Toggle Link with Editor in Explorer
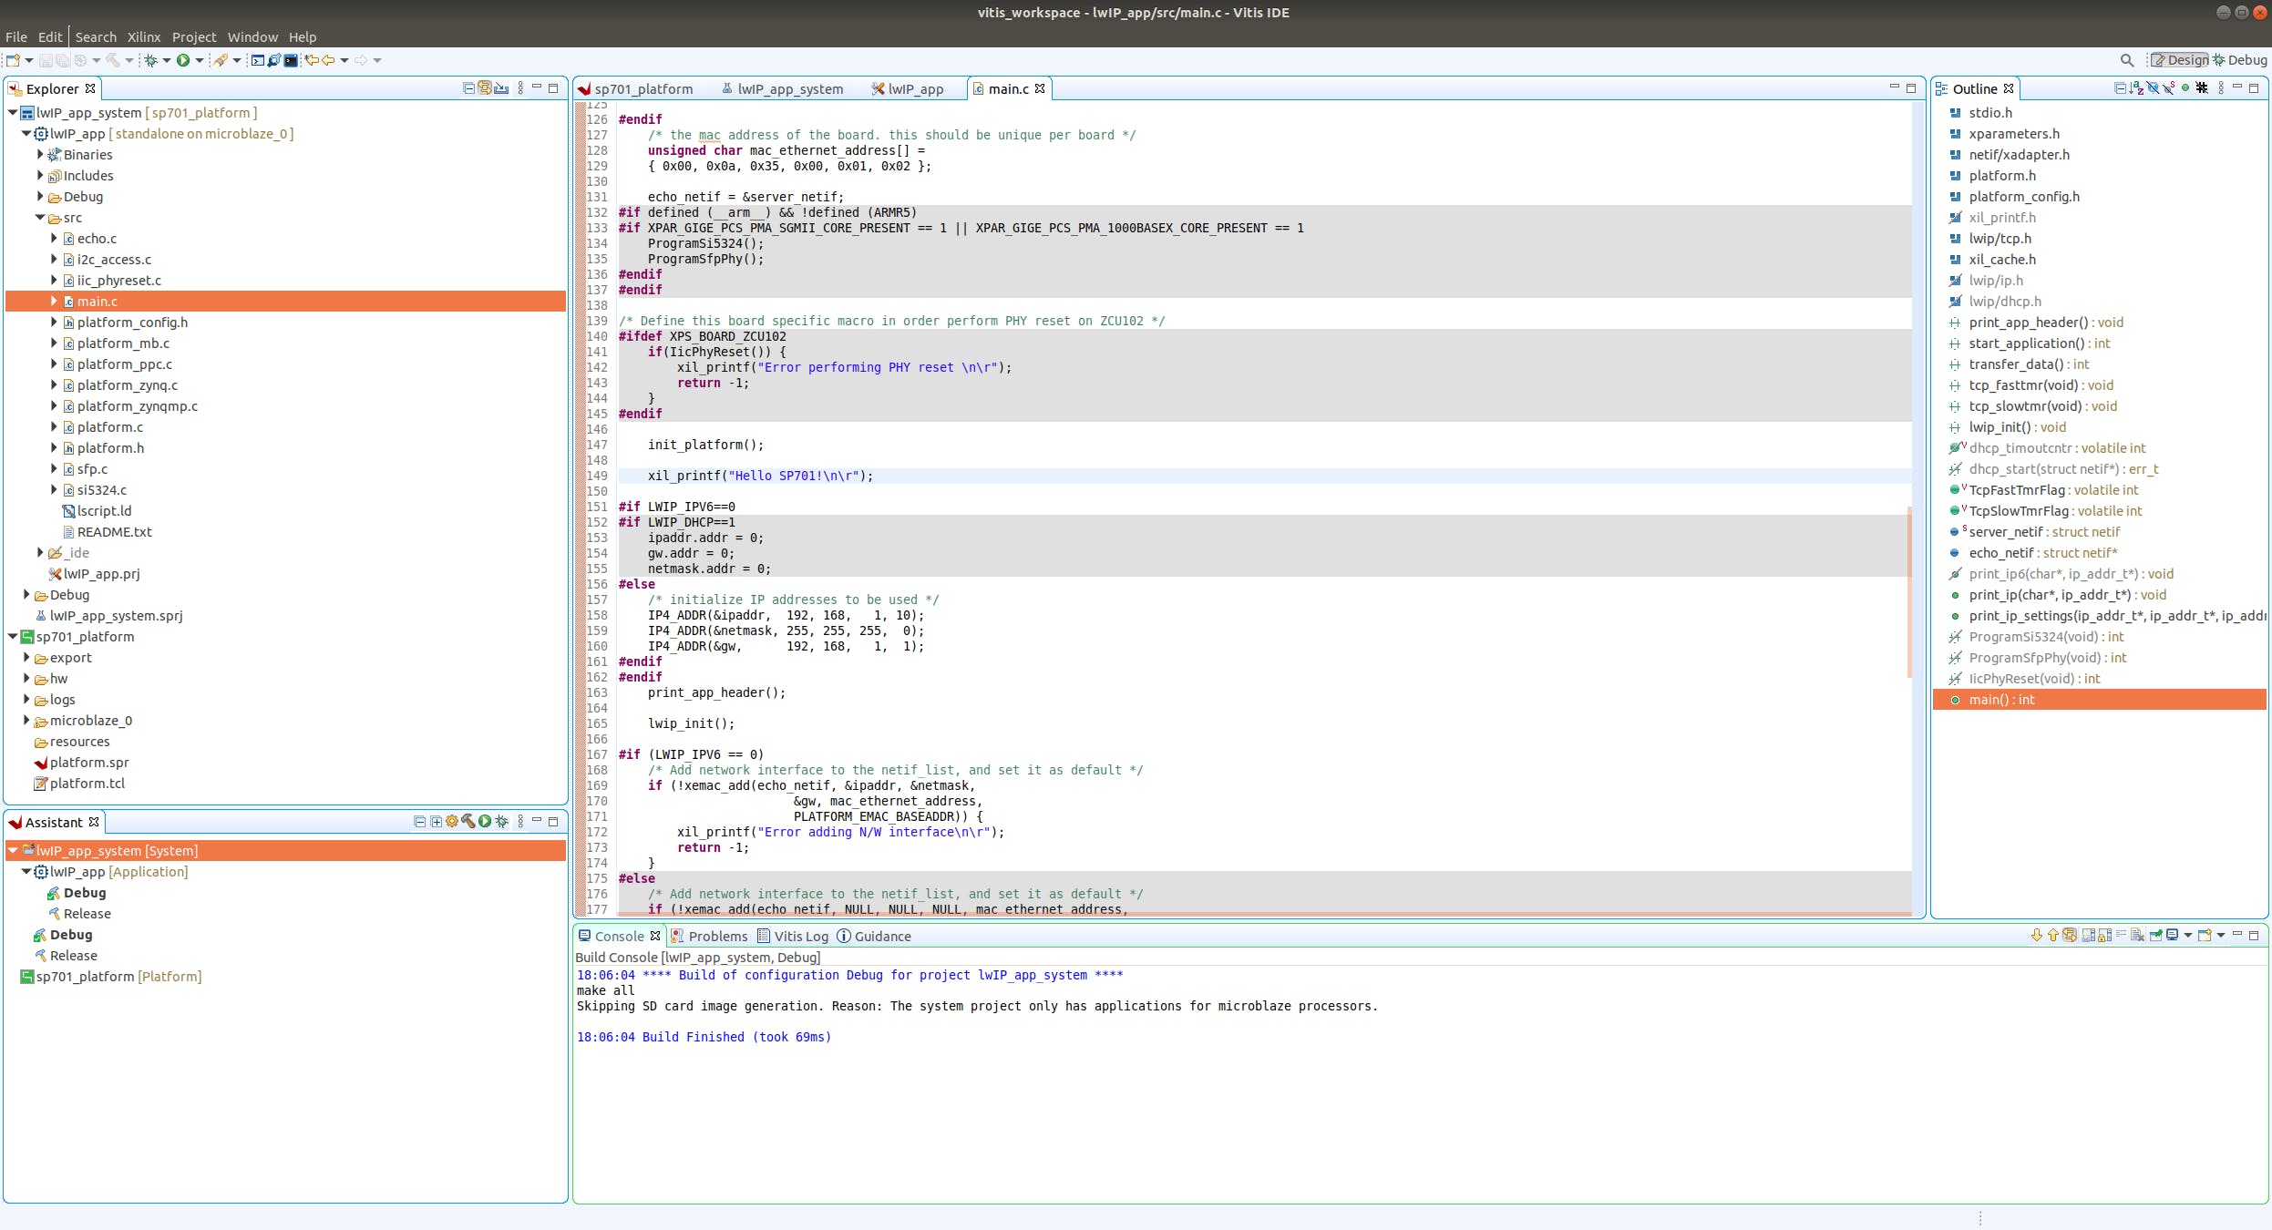This screenshot has height=1230, width=2272. point(485,88)
